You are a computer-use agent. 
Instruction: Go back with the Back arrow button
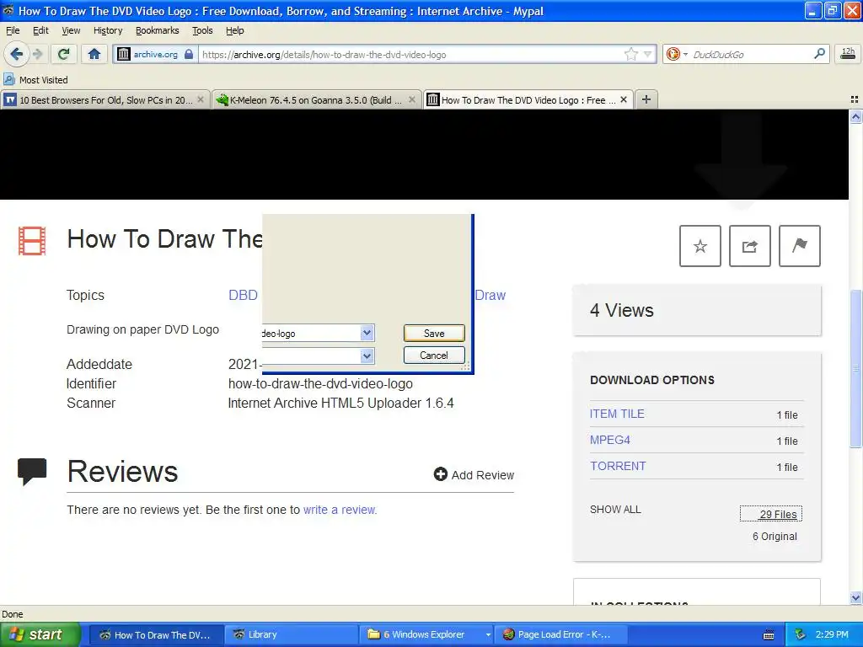[16, 54]
